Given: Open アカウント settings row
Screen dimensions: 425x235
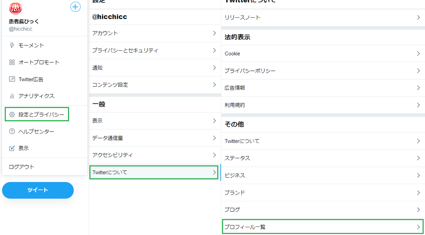Looking at the screenshot, I should point(155,33).
